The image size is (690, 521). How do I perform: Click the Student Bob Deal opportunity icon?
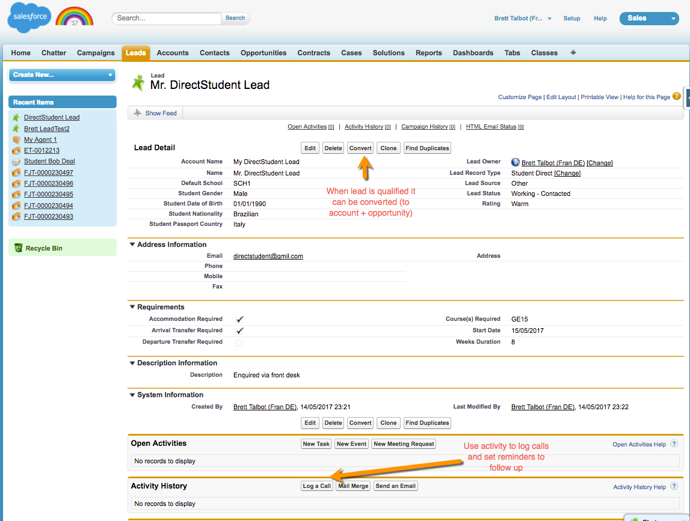click(x=16, y=162)
